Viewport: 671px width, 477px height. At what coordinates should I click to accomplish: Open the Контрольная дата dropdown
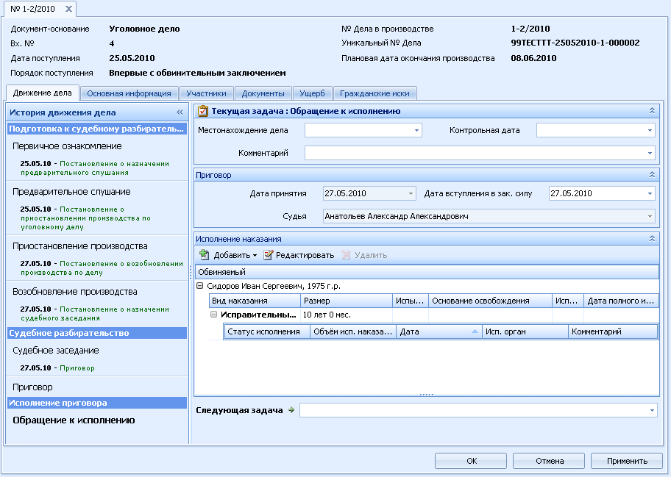(650, 130)
